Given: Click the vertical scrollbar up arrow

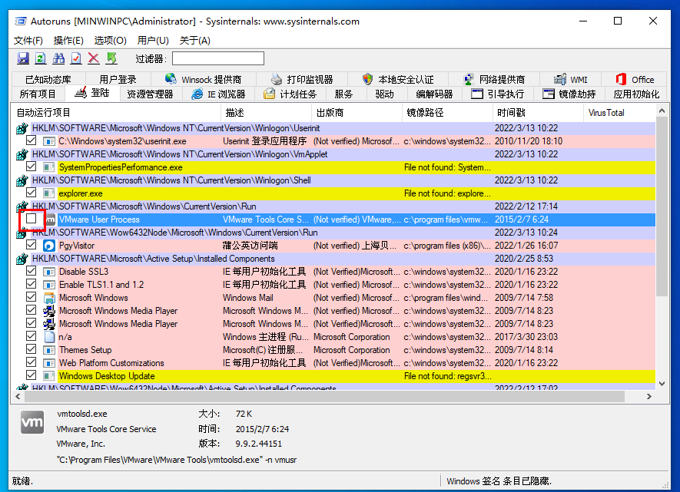Looking at the screenshot, I should [662, 111].
